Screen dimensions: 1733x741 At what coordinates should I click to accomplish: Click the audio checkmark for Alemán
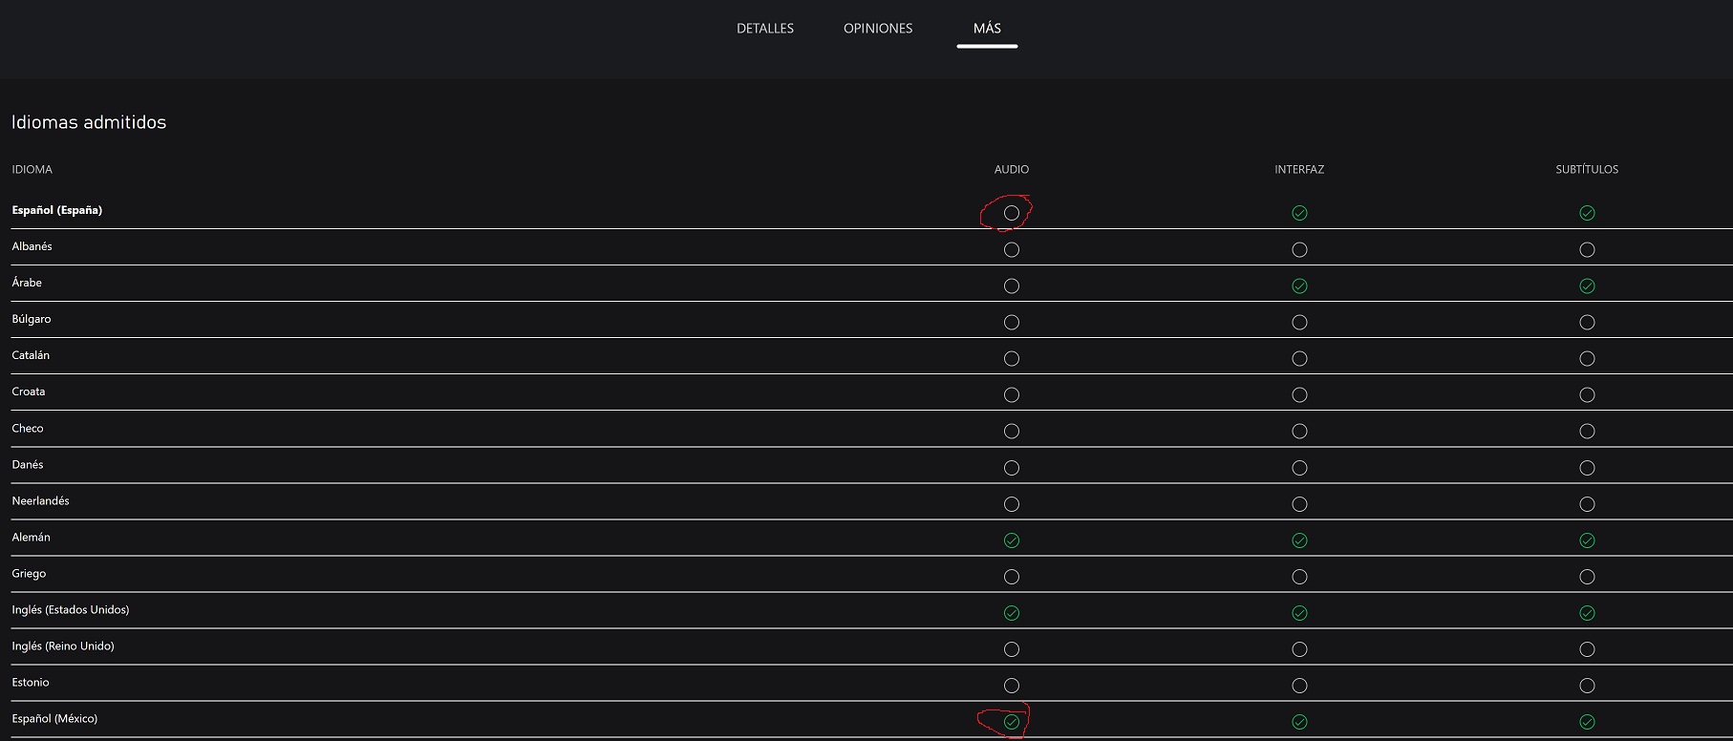(1012, 540)
